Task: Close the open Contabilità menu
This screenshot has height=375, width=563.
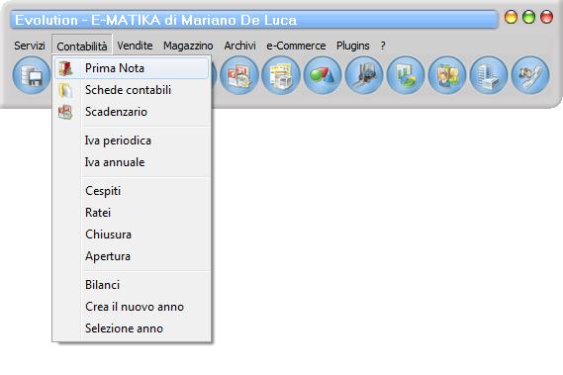Action: (x=82, y=46)
